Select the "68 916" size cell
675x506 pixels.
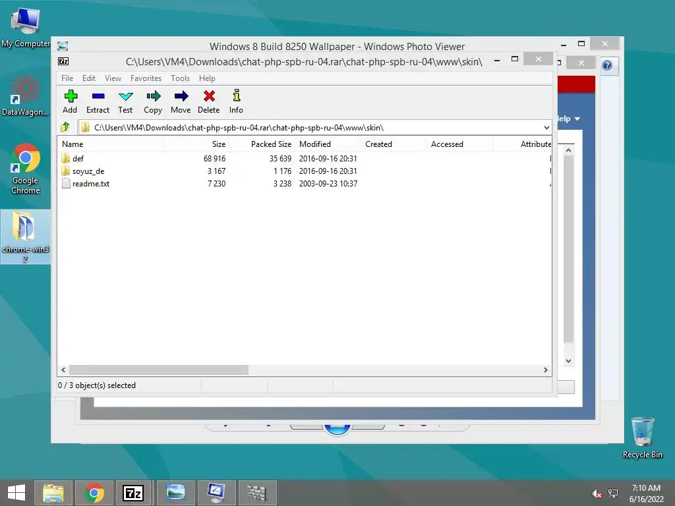coord(214,158)
